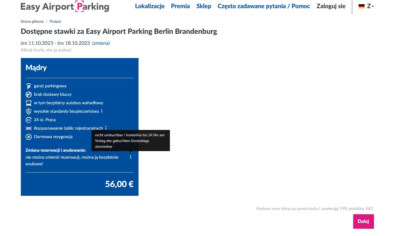
Task: Open info icon beside Zmiana rezerwacji text
Action: [x=131, y=157]
